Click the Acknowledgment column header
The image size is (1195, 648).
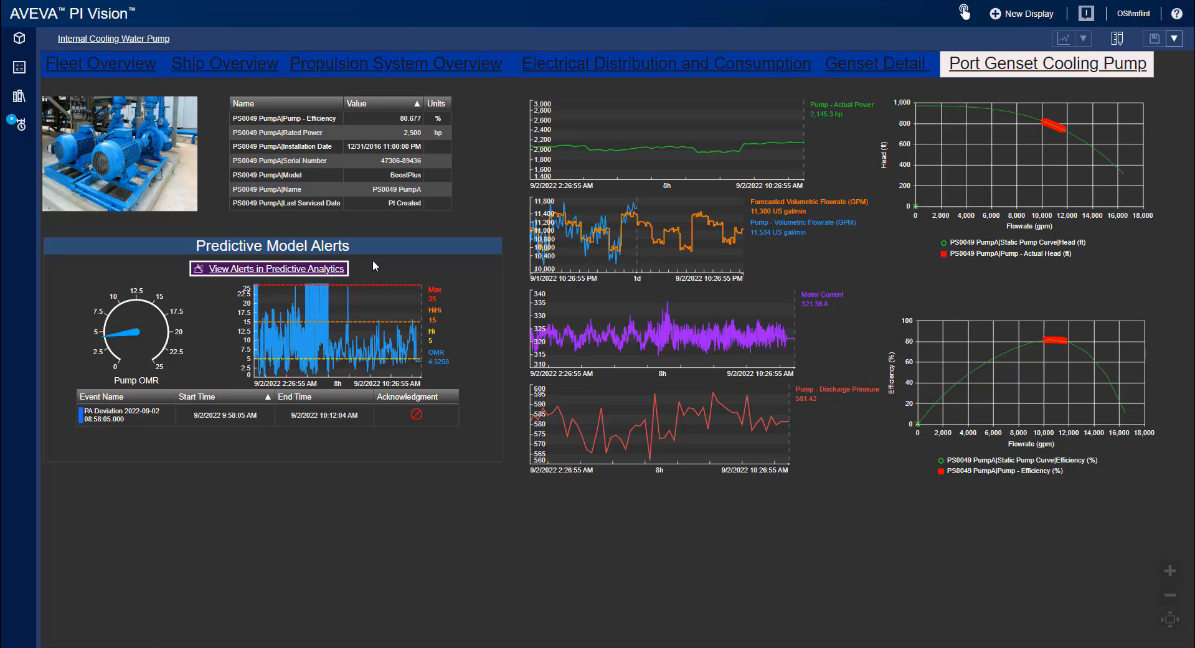coord(416,397)
